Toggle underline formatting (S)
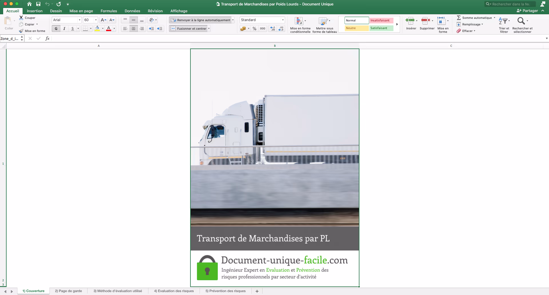 point(73,29)
